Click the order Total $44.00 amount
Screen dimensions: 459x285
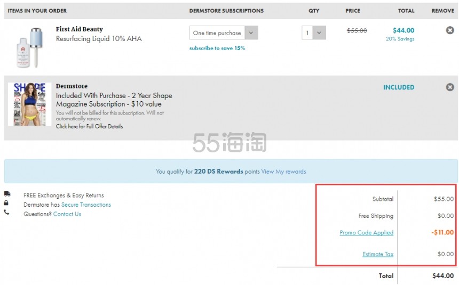[443, 276]
